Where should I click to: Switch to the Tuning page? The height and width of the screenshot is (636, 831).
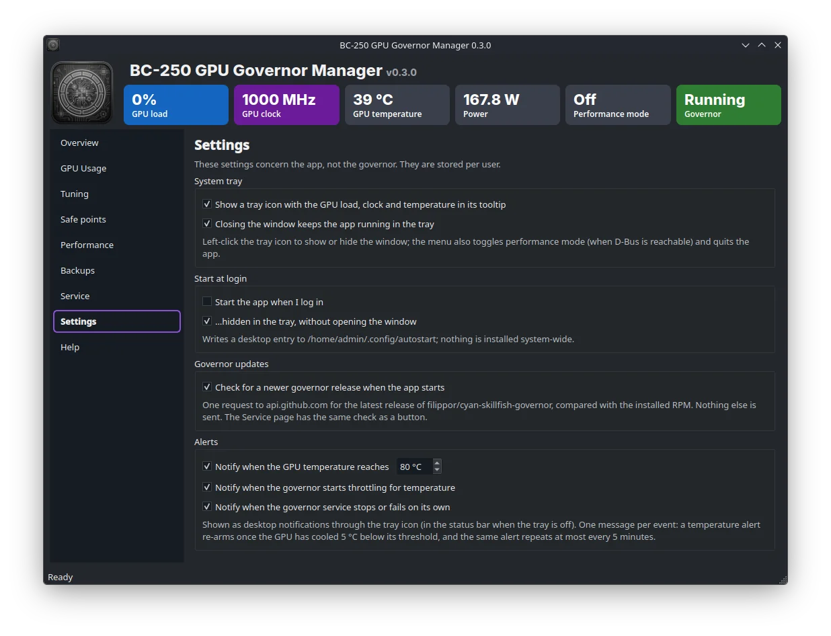click(117, 194)
